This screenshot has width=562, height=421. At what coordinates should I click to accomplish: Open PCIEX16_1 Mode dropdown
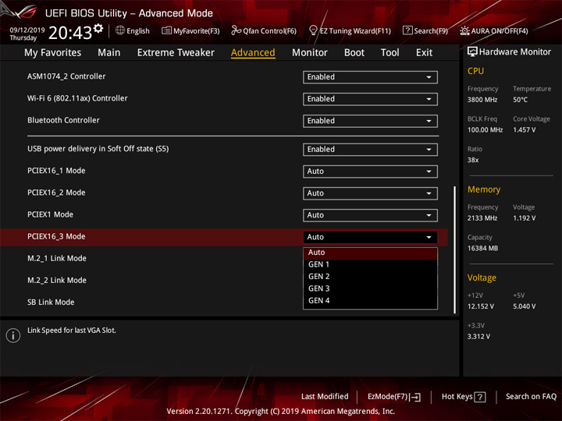370,172
